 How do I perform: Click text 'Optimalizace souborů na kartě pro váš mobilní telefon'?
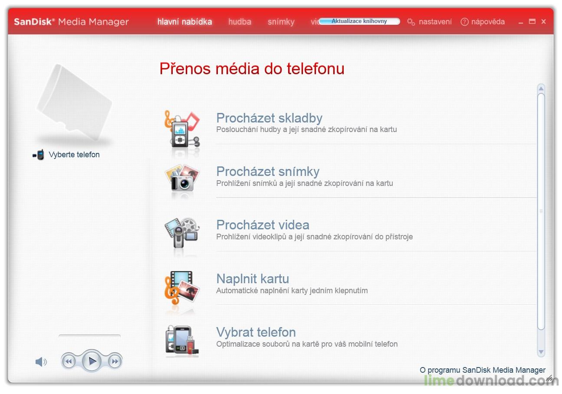(307, 344)
